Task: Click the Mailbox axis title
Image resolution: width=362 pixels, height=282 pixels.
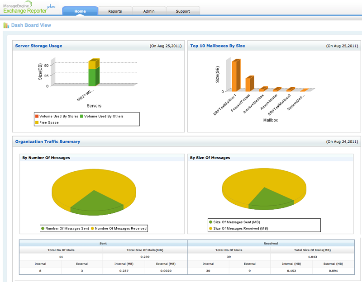Action: point(271,120)
